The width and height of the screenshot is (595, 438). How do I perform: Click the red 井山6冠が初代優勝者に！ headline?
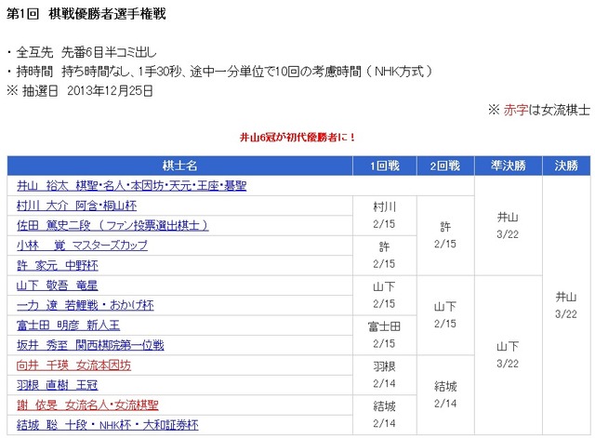(x=297, y=137)
